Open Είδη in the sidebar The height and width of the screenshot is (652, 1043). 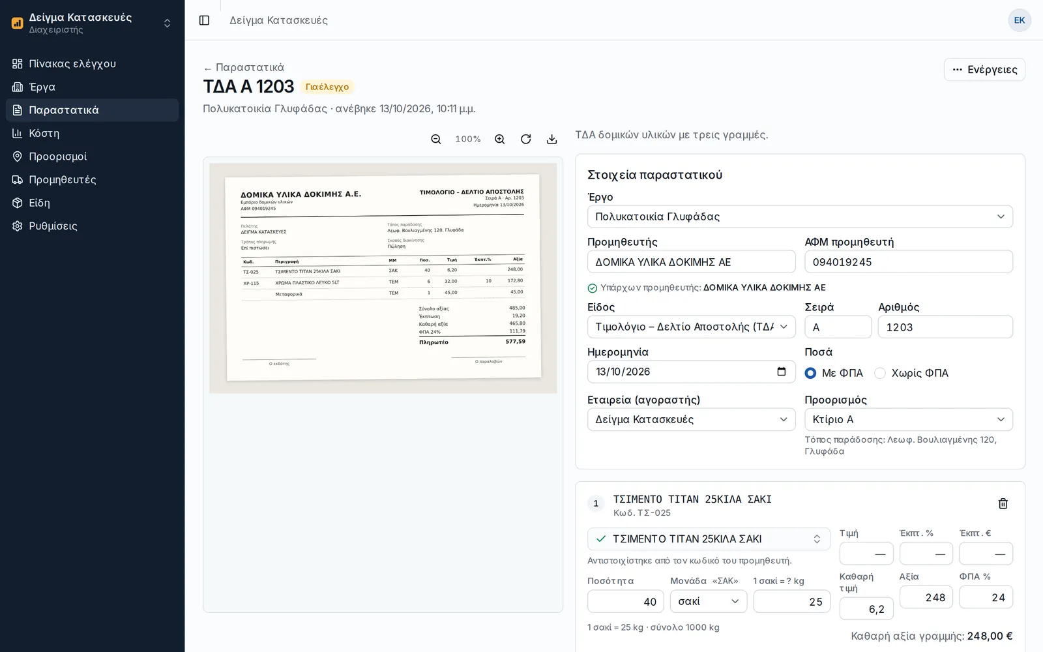92,203
